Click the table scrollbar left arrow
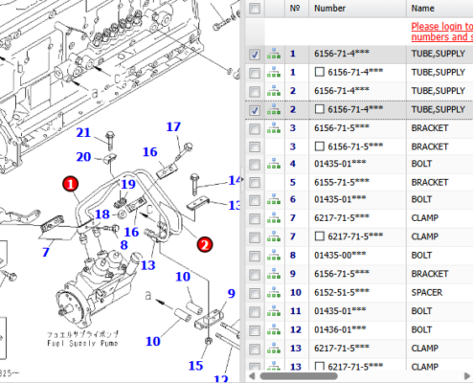This screenshot has height=383, width=473. (x=252, y=376)
